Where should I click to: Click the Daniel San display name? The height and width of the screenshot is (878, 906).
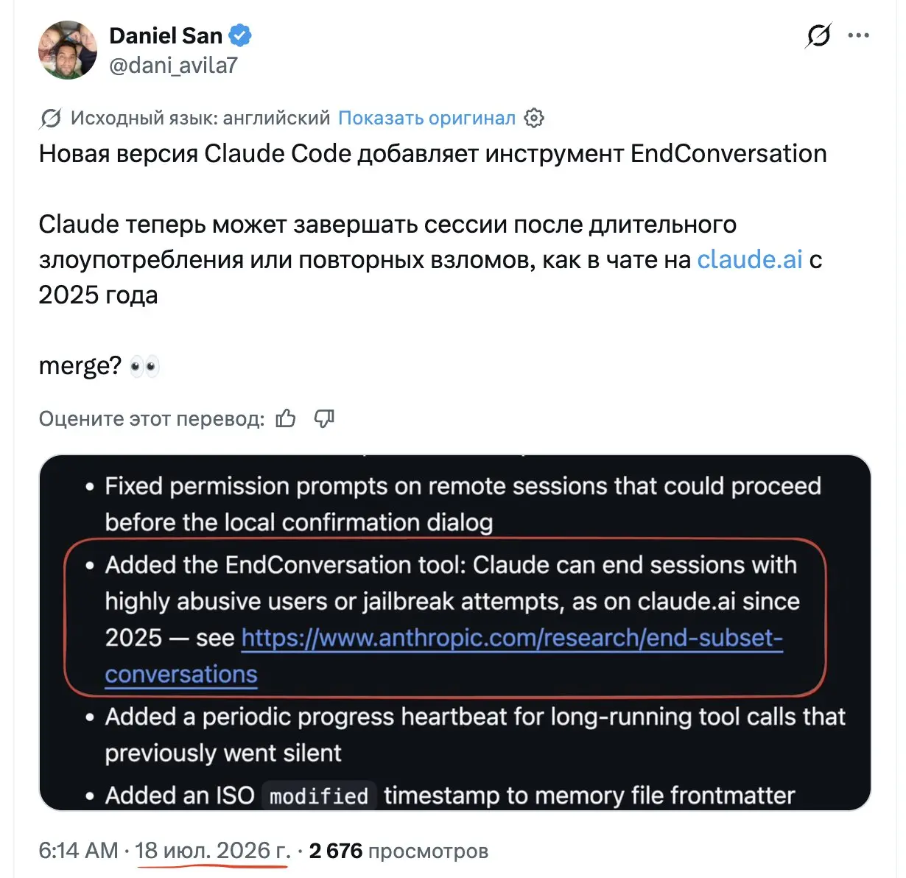[x=166, y=35]
